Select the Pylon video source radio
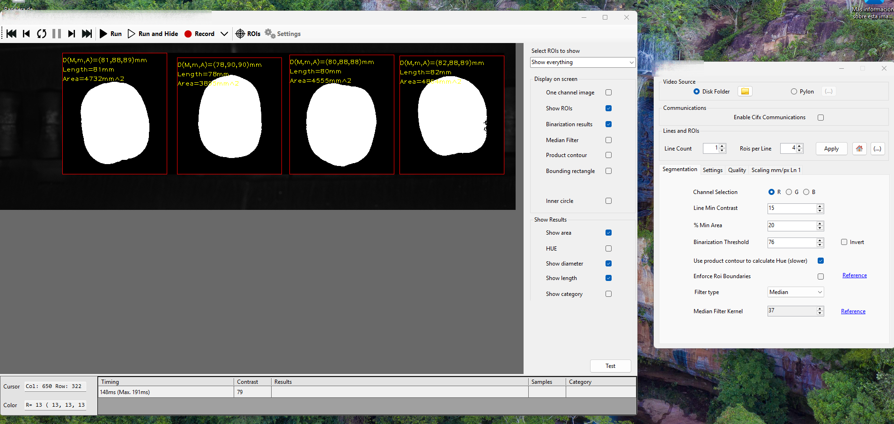894x424 pixels. 794,92
